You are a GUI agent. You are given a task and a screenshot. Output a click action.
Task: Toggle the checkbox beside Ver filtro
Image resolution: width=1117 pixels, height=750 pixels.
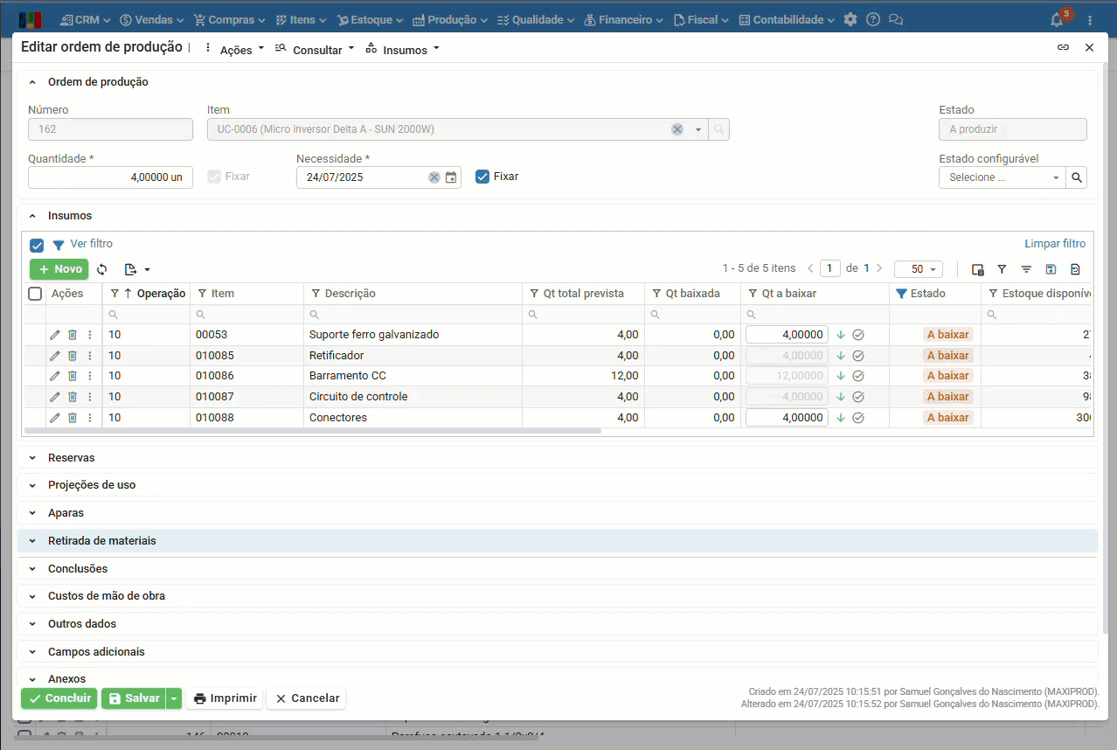(37, 246)
